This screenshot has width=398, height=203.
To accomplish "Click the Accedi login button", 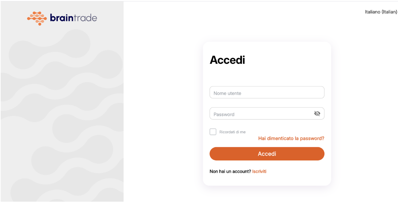I will [x=267, y=154].
